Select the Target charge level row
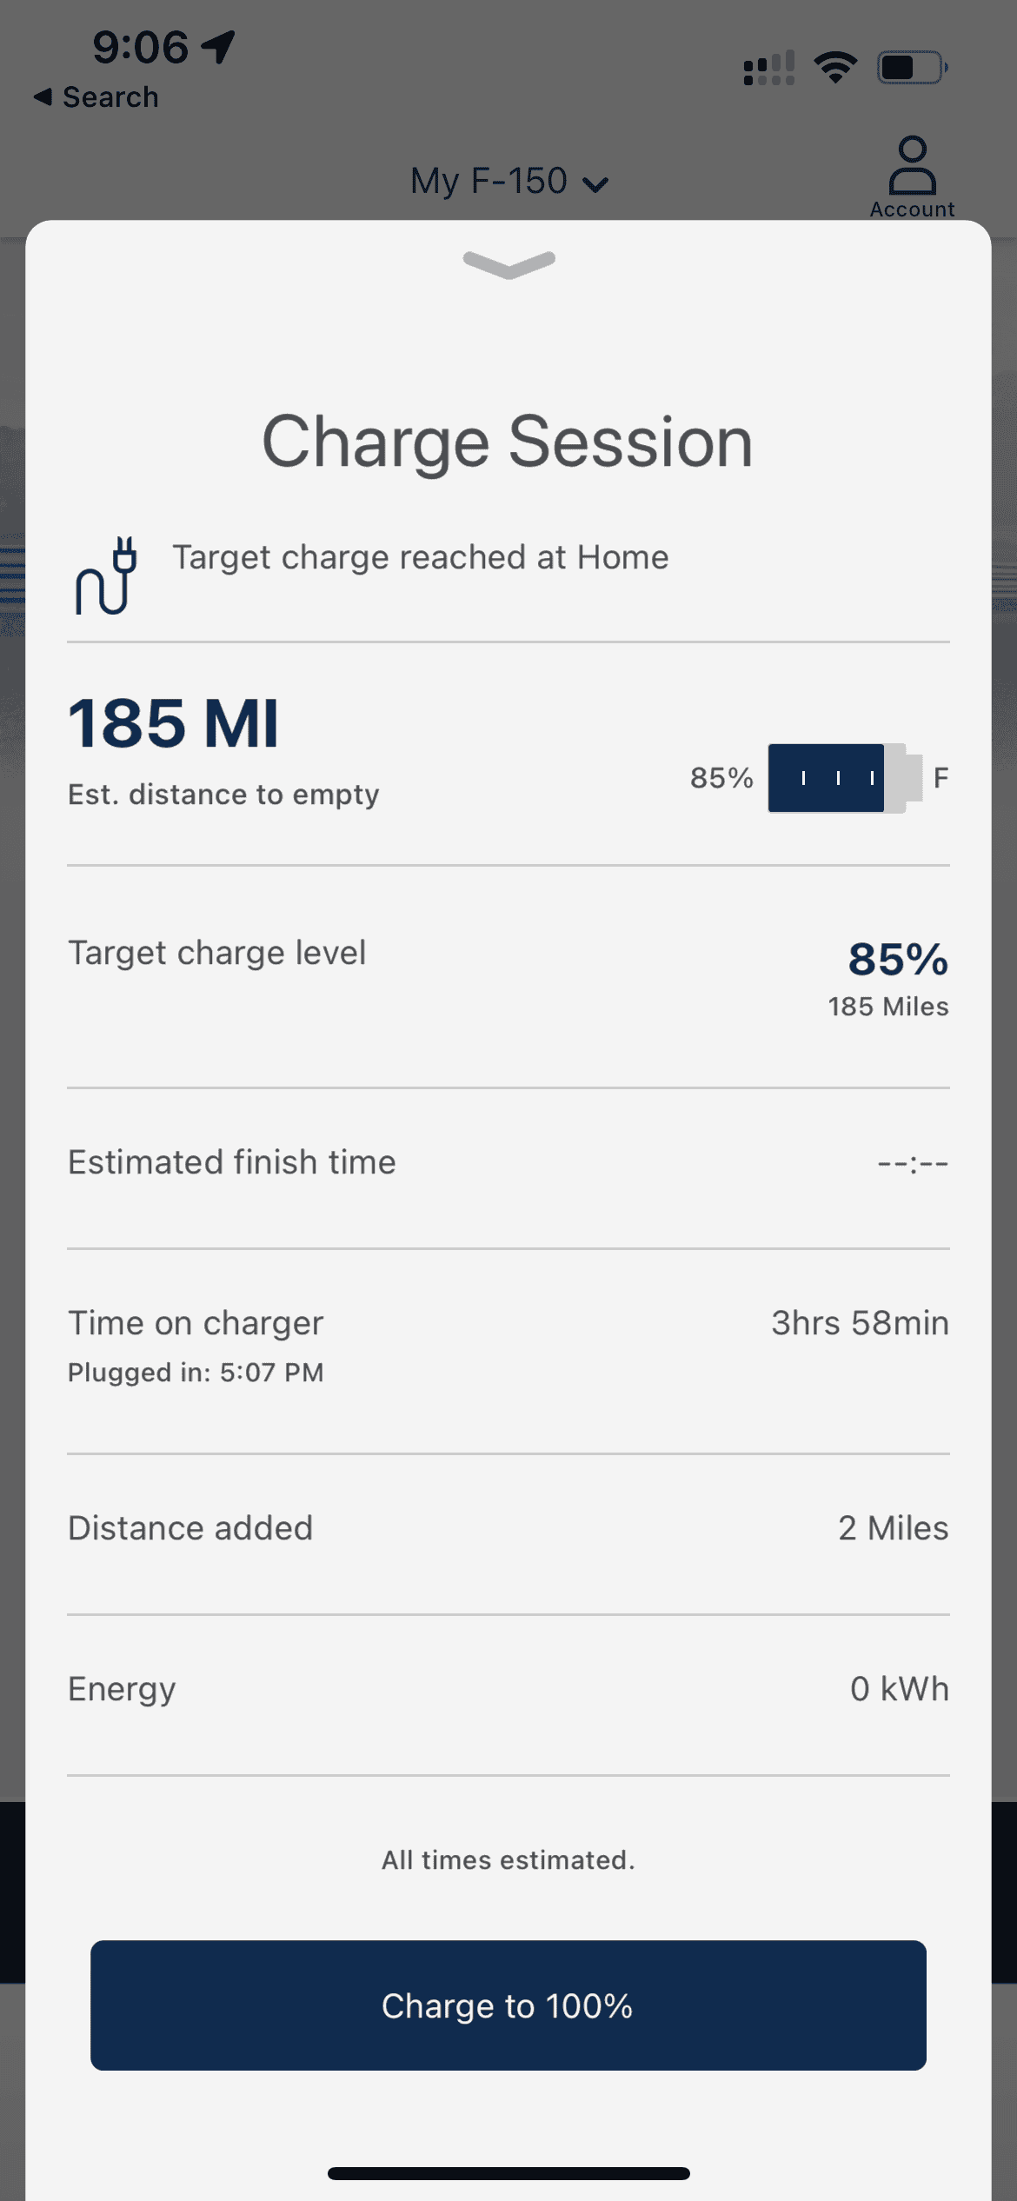This screenshot has height=2201, width=1017. pos(508,976)
